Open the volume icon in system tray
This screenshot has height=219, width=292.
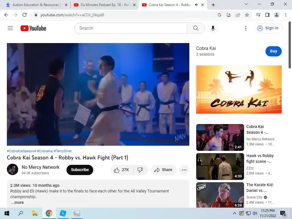click(255, 213)
